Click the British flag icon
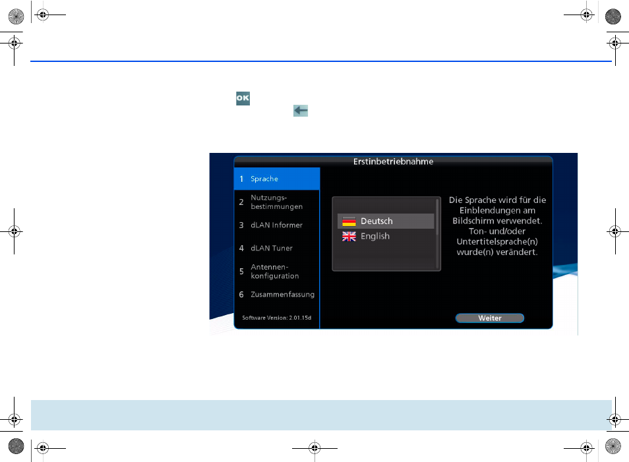 [349, 237]
